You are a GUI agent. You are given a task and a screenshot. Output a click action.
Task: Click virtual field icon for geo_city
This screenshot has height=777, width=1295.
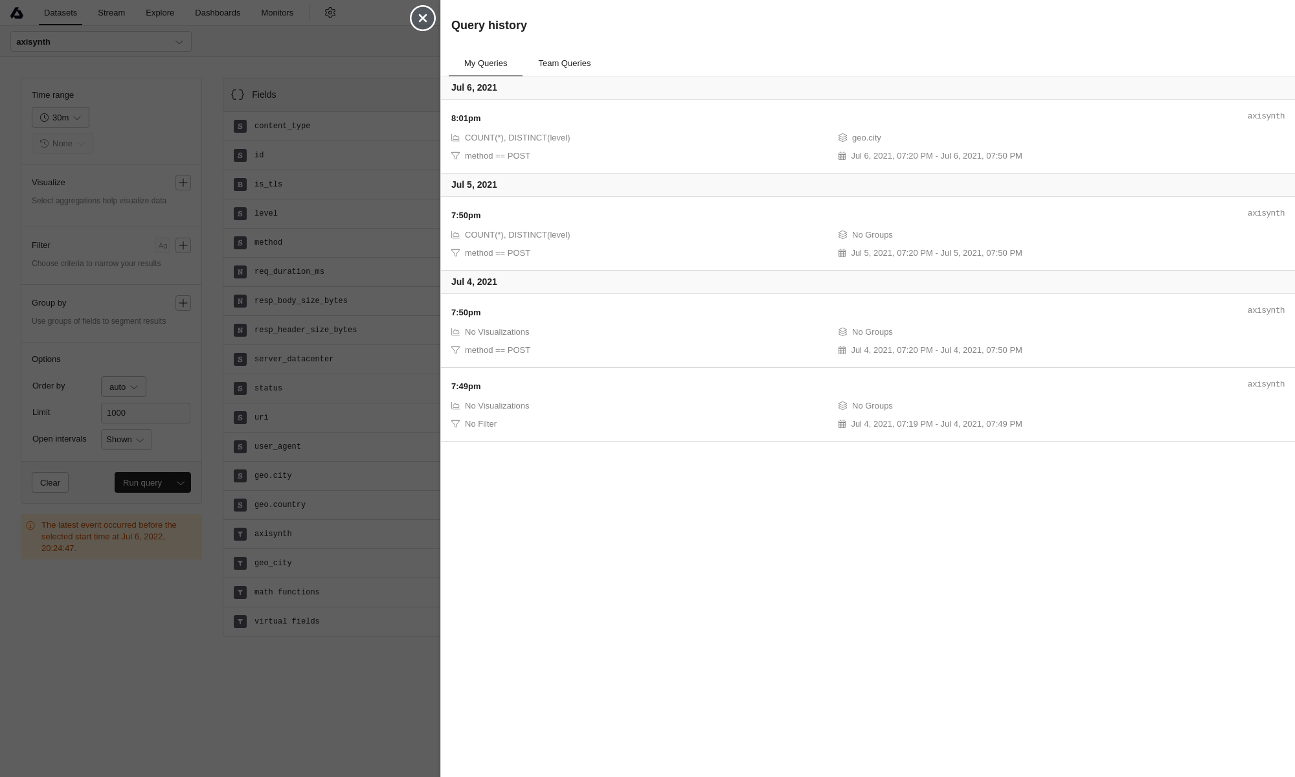[240, 563]
